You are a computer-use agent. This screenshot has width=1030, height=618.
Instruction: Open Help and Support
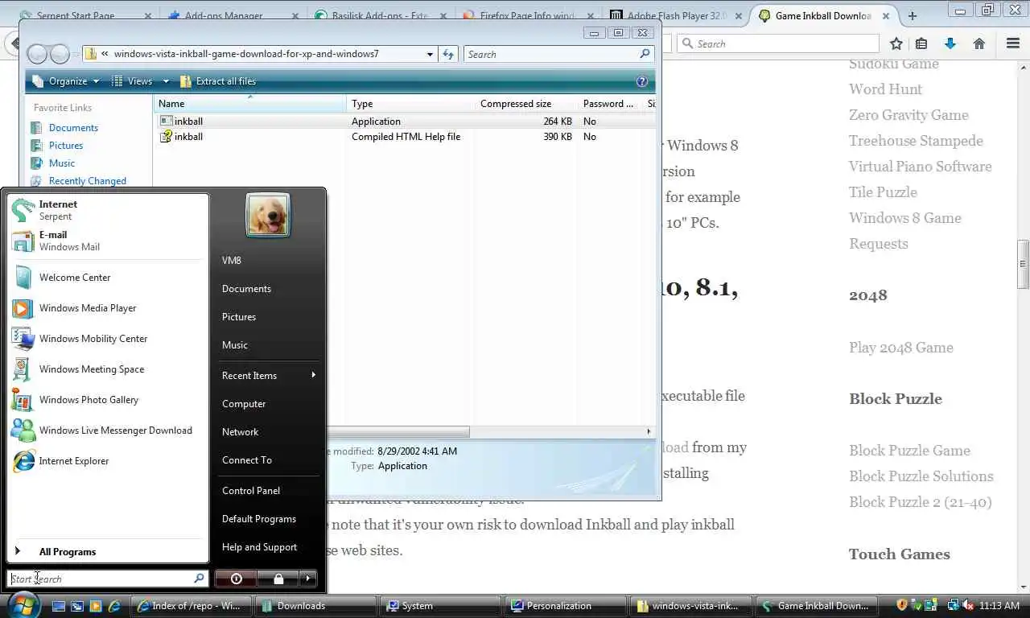point(269,547)
